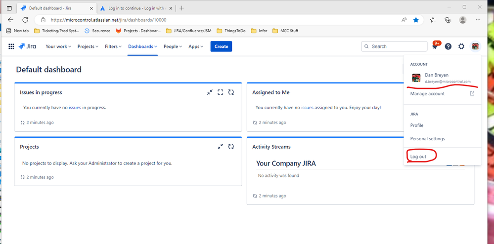494x244 pixels.
Task: Open the Ticketing/Prod Syst bookmark folder
Action: click(x=57, y=31)
